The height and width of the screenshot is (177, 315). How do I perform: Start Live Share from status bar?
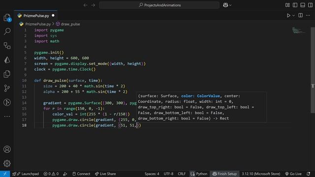coord(105,174)
